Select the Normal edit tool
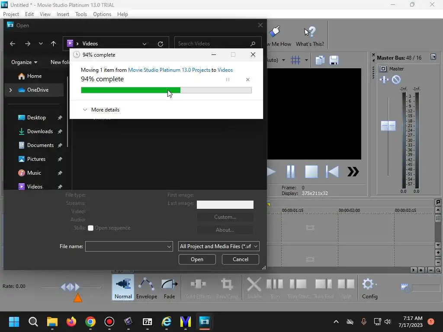The height and width of the screenshot is (332, 443). (x=123, y=288)
